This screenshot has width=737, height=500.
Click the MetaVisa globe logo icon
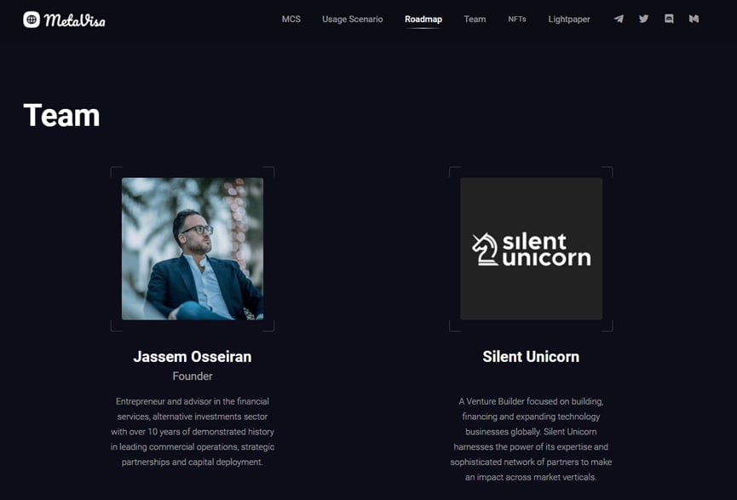pos(32,20)
